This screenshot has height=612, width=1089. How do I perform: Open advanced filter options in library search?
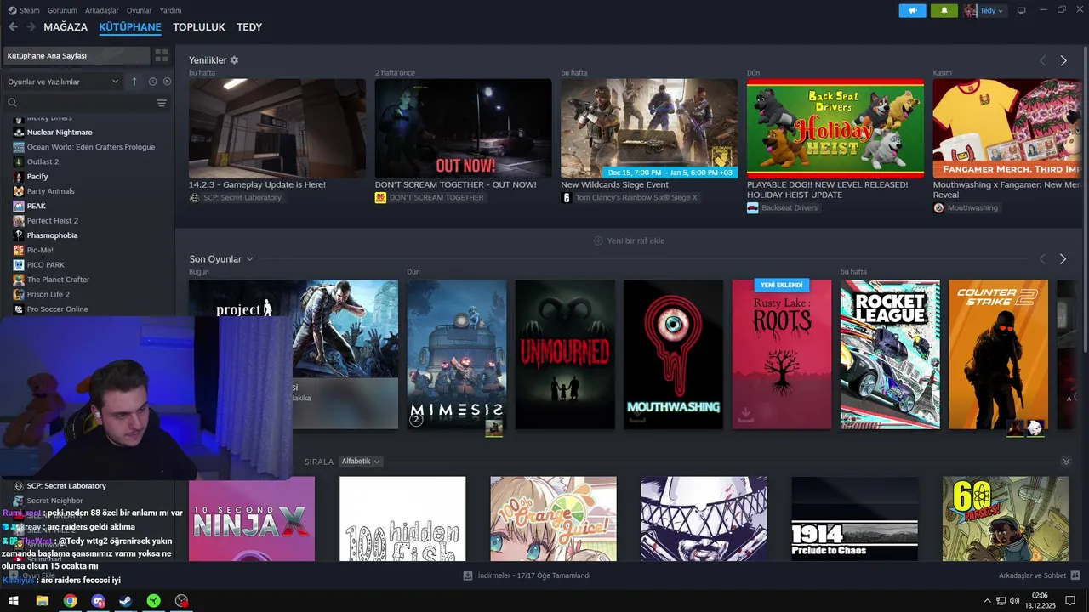(162, 103)
